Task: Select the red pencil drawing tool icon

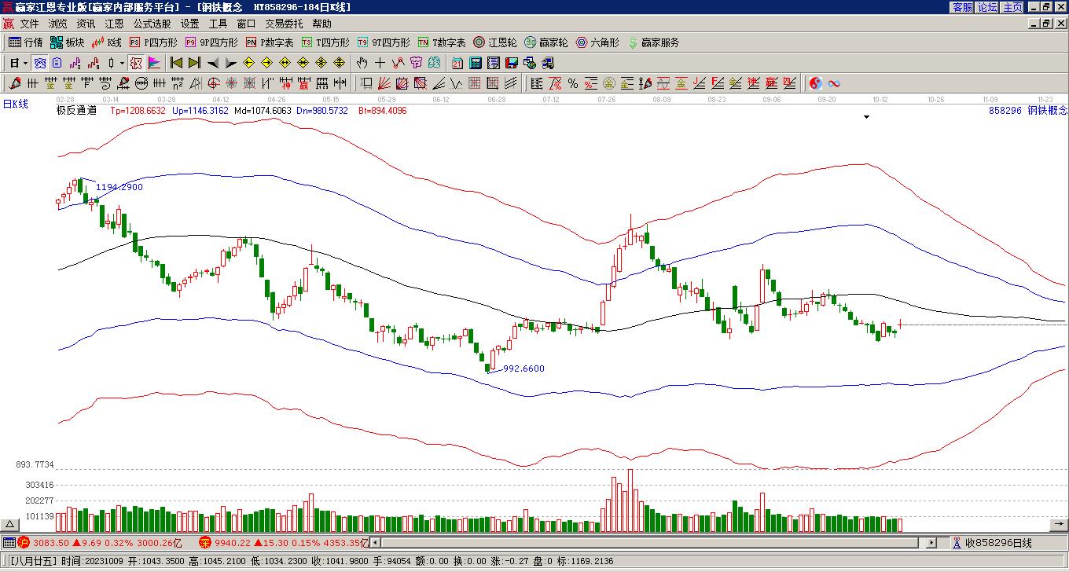Action: [x=15, y=83]
